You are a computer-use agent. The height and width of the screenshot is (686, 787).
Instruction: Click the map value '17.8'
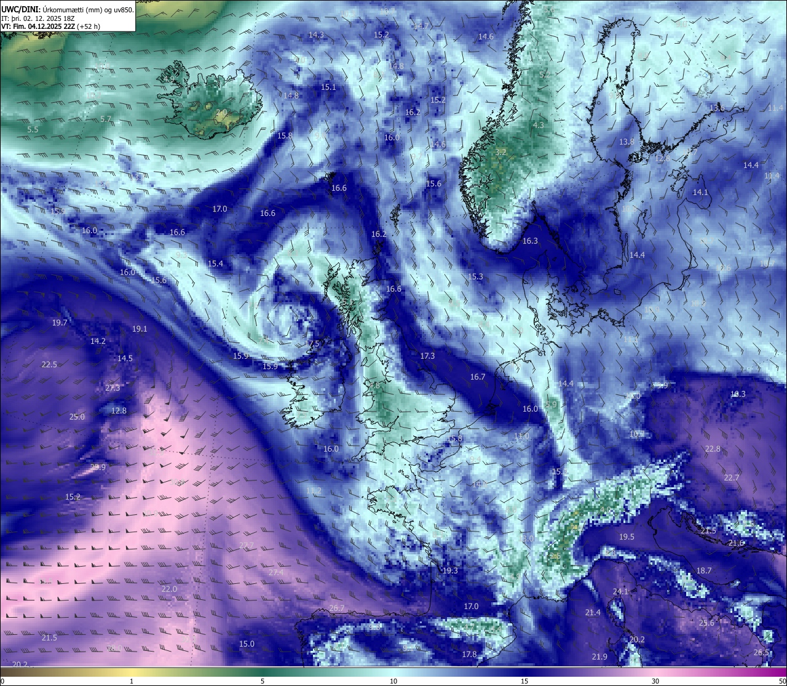coord(469,655)
